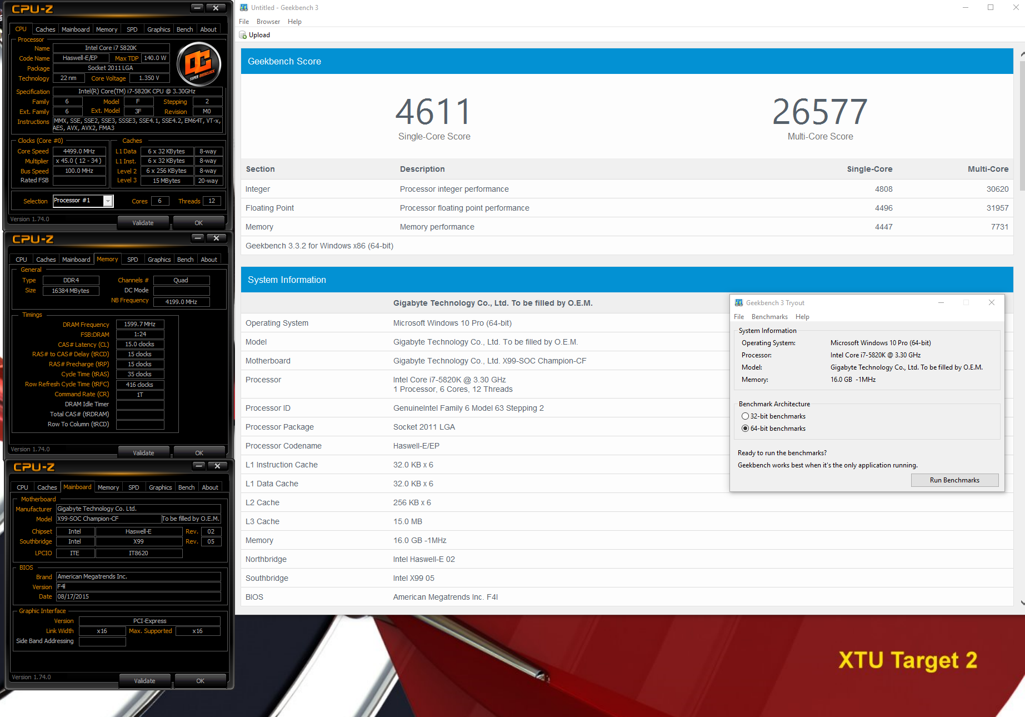The height and width of the screenshot is (717, 1025).
Task: Open Bench tab in top CPU-Z window
Action: pyautogui.click(x=185, y=29)
